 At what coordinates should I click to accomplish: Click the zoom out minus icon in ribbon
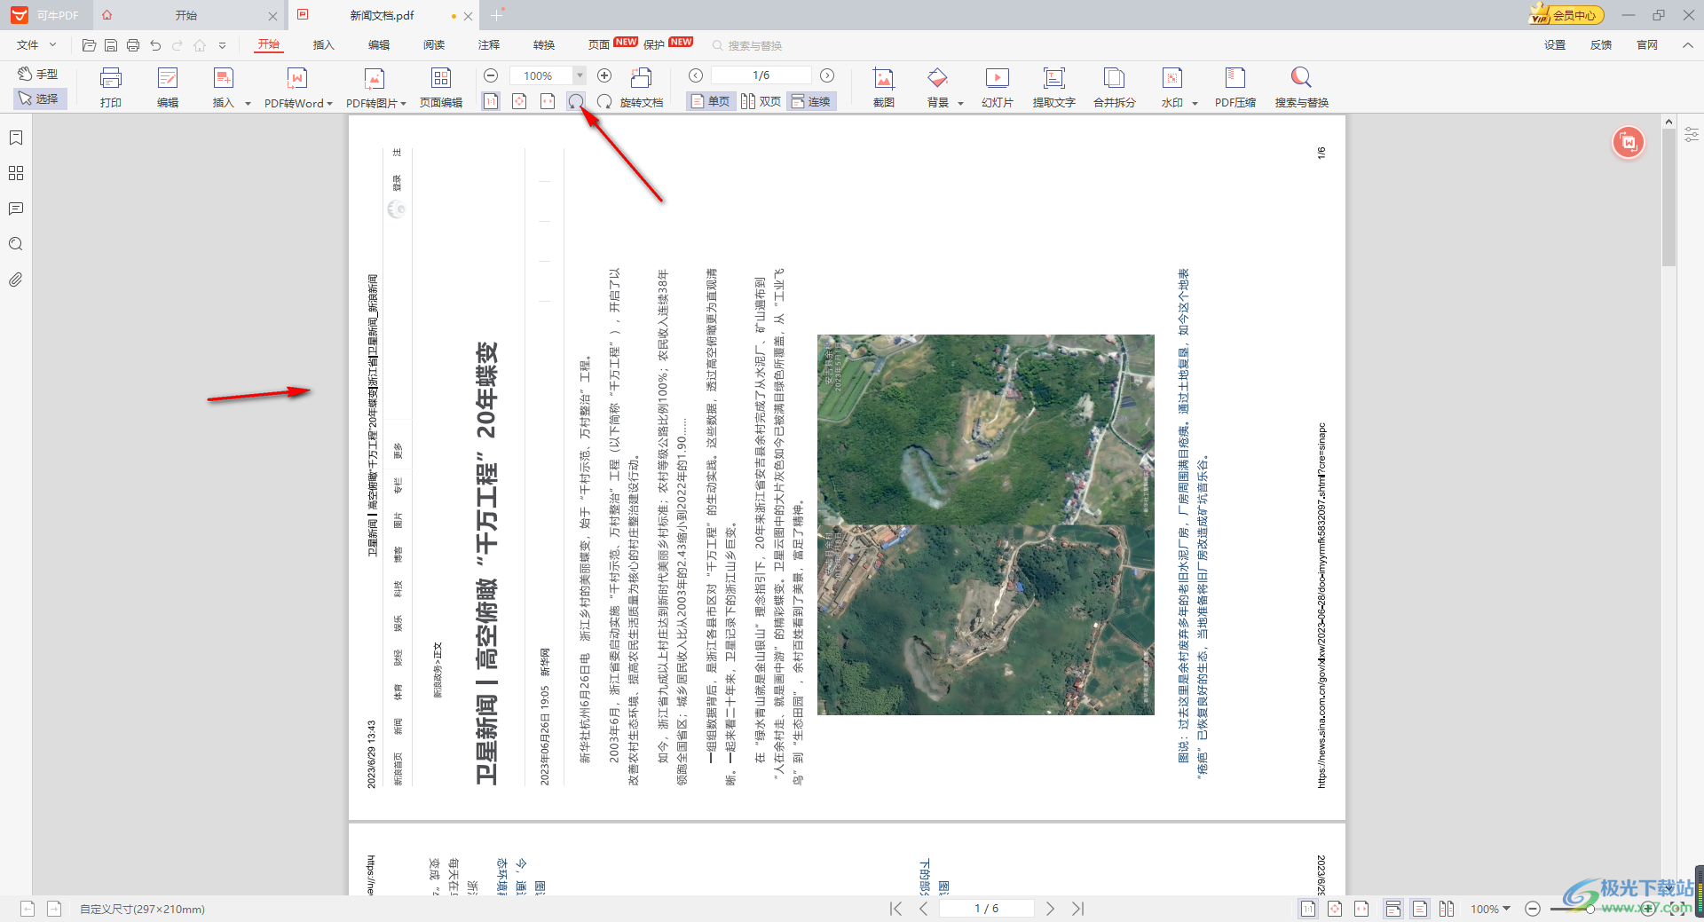pyautogui.click(x=491, y=75)
